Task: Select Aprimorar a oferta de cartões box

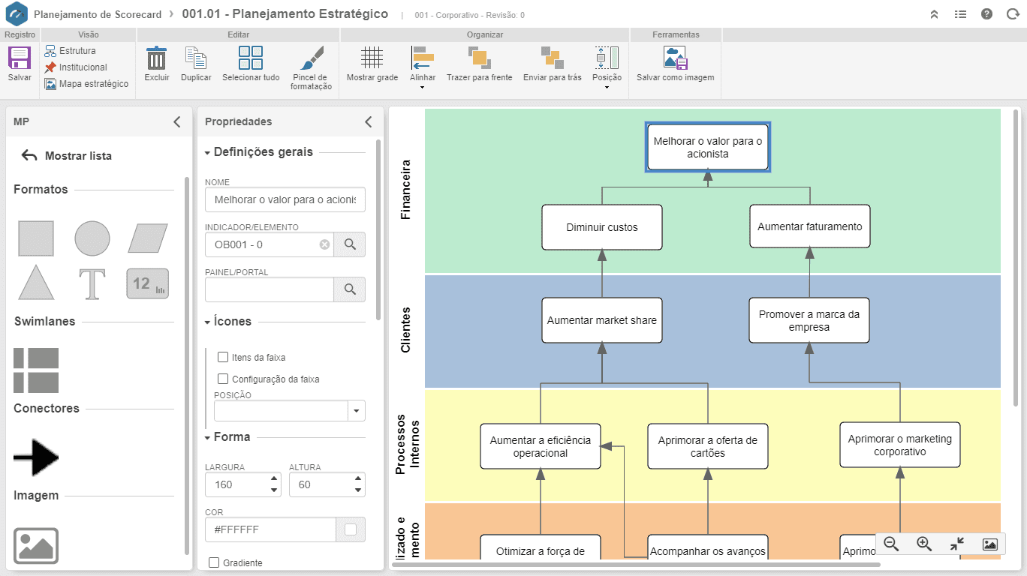Action: point(707,446)
